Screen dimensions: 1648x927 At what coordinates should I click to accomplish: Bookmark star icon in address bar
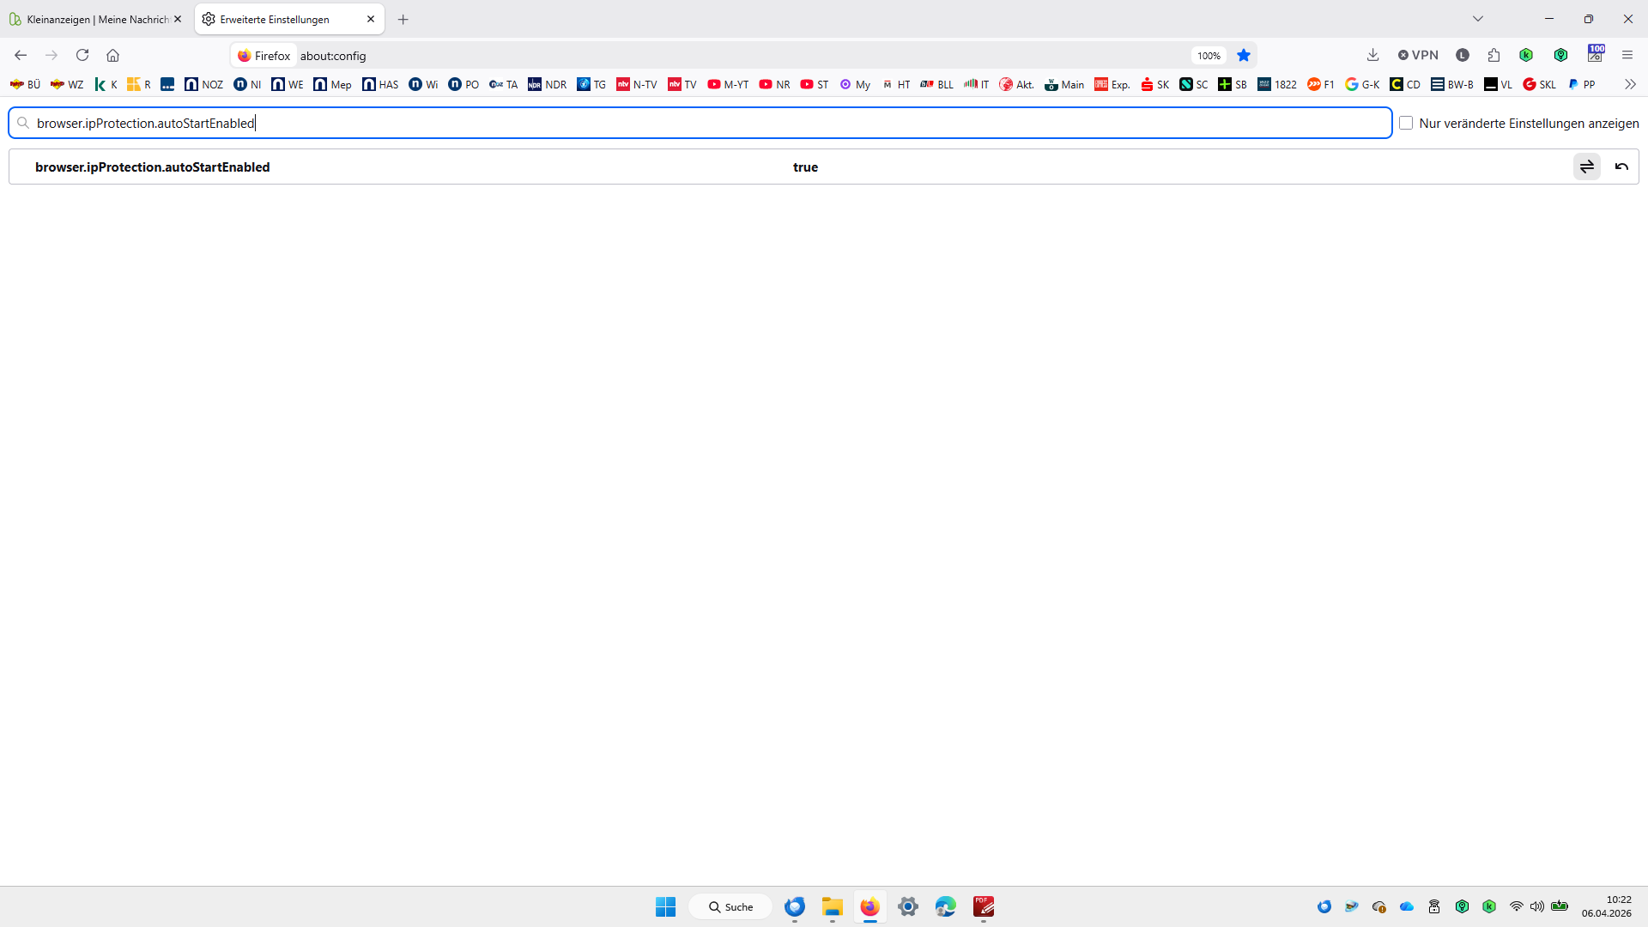(1244, 55)
